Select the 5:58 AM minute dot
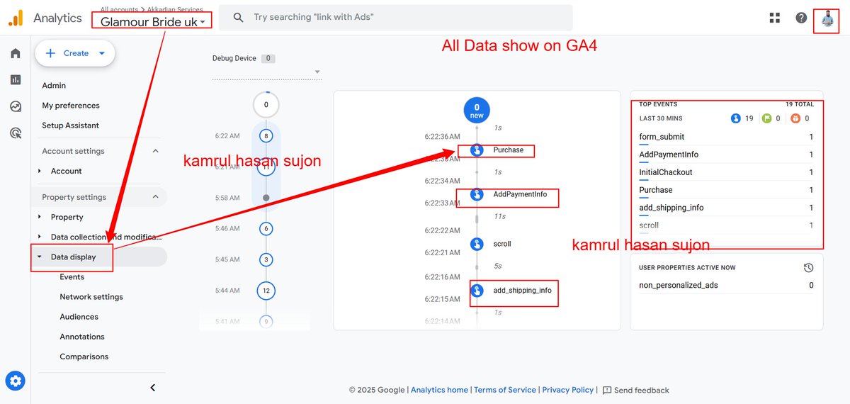Image resolution: width=850 pixels, height=404 pixels. (x=266, y=198)
